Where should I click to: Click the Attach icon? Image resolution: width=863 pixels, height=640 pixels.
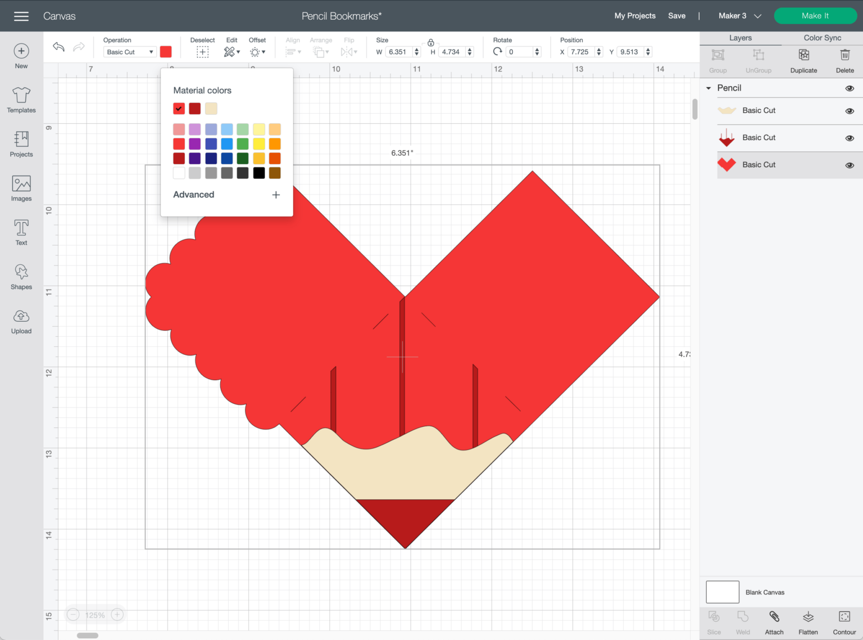click(x=774, y=621)
